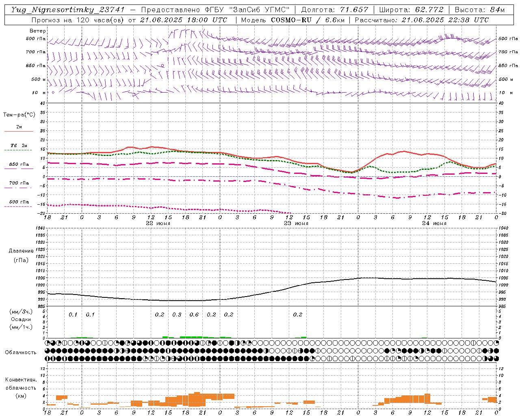
Task: Click the '(мм/3ч.)' precipitation unit label
Action: 21,312
